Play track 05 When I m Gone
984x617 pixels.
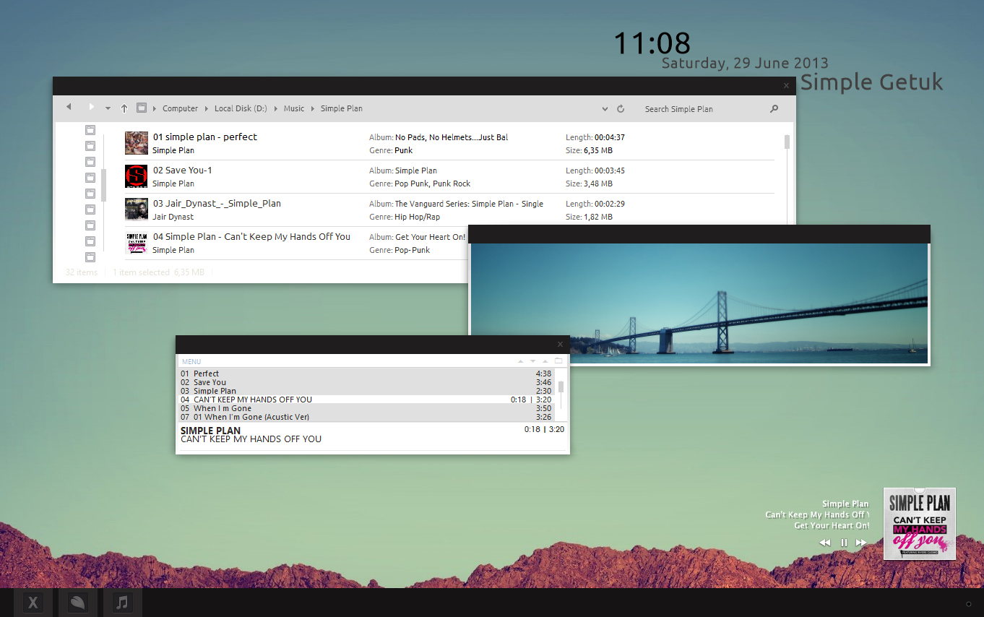[x=366, y=408]
